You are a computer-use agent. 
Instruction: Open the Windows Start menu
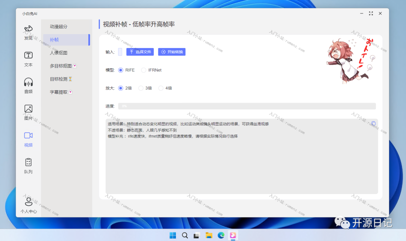tap(173, 235)
